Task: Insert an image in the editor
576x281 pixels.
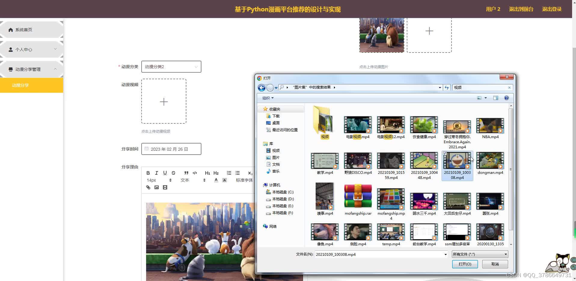Action: tap(156, 187)
